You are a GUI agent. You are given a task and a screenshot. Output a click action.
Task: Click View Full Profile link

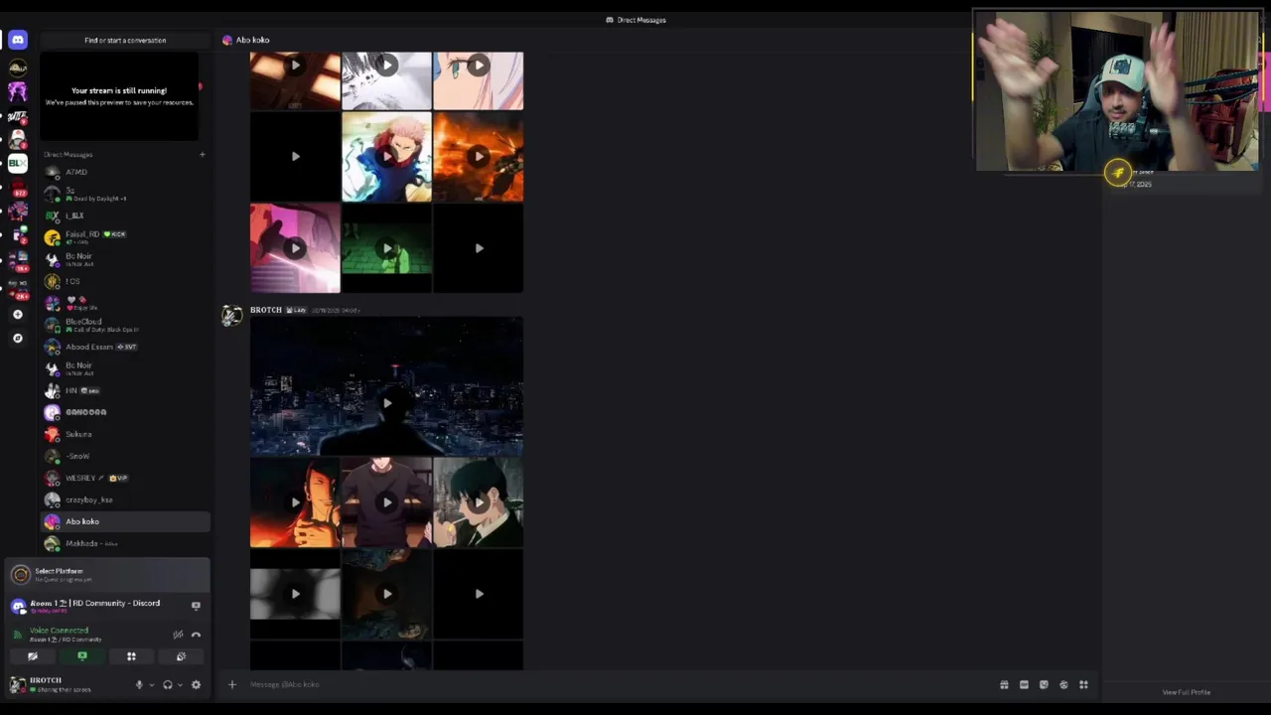tap(1187, 692)
